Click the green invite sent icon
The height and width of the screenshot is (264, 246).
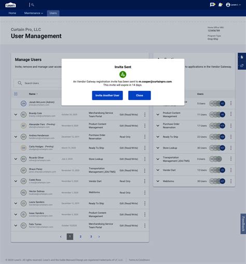(x=123, y=75)
